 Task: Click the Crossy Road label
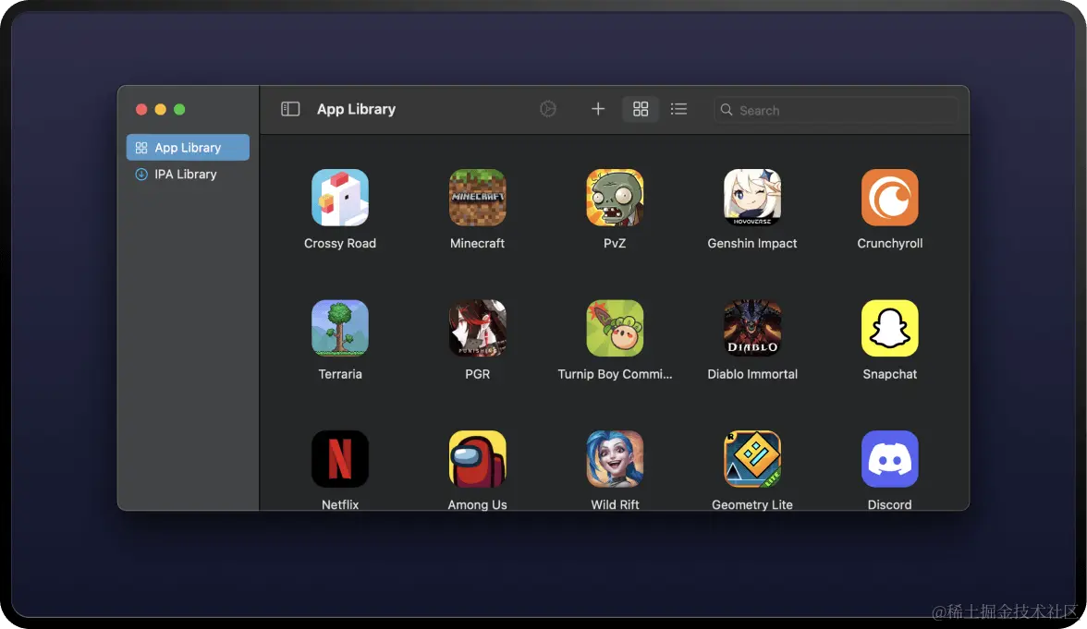340,243
